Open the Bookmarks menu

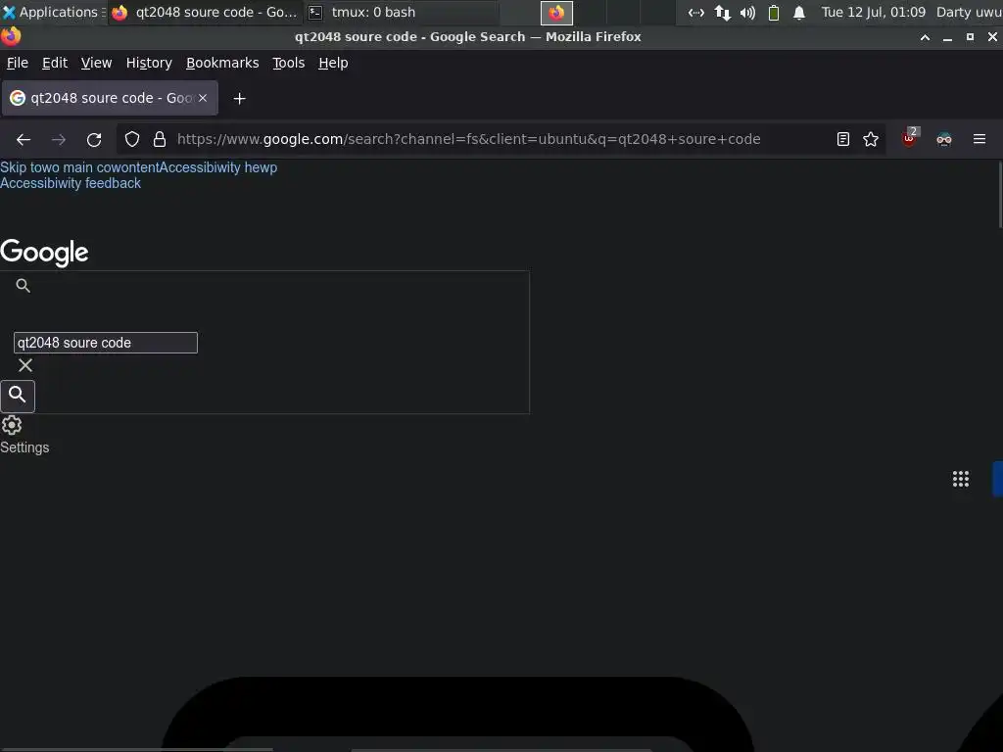222,63
